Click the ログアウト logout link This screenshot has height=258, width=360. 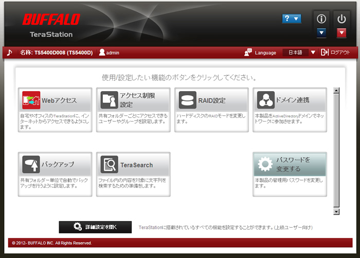click(340, 53)
